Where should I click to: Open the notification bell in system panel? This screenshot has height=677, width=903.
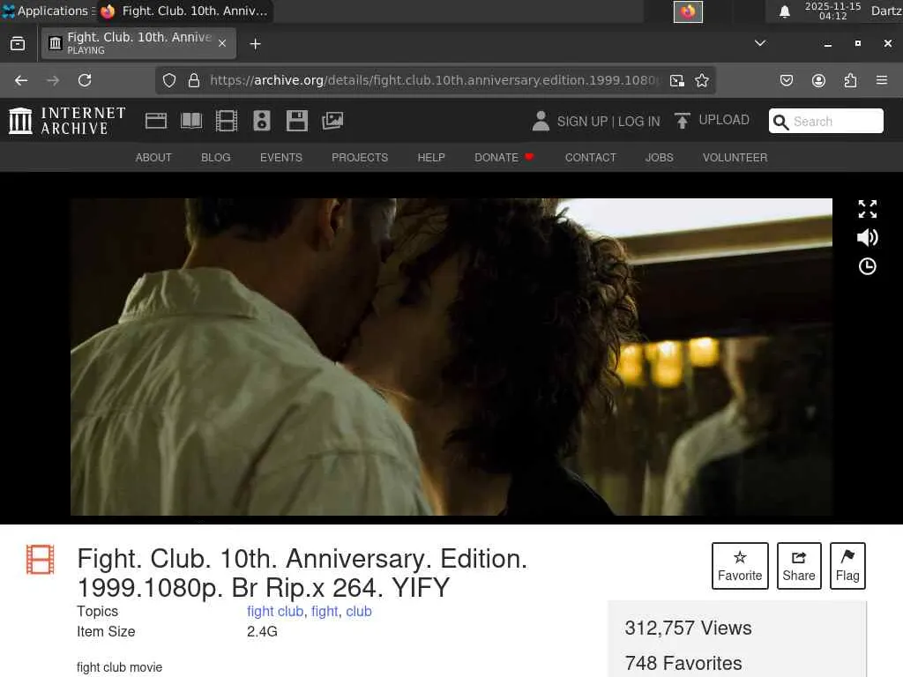[784, 11]
